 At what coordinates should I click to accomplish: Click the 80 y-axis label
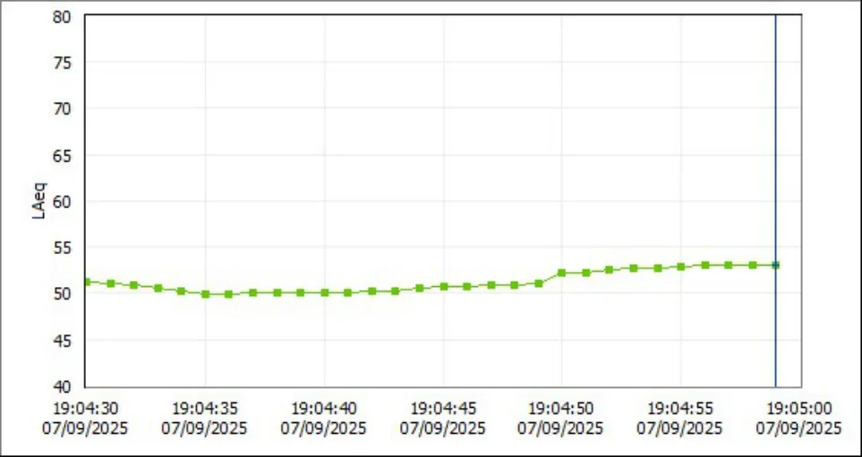coord(62,16)
